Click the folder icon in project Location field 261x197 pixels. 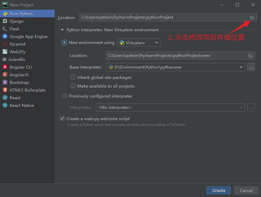pos(252,17)
